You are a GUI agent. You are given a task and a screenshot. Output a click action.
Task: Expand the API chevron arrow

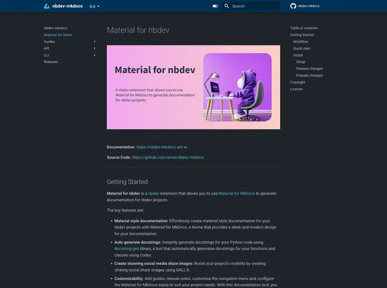coord(94,48)
